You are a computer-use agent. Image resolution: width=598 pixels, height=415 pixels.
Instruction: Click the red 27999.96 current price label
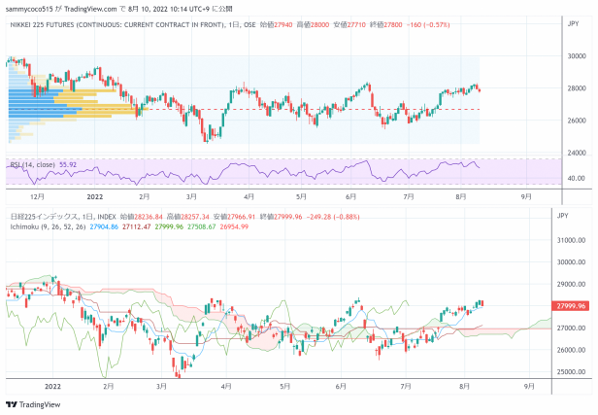(571, 306)
